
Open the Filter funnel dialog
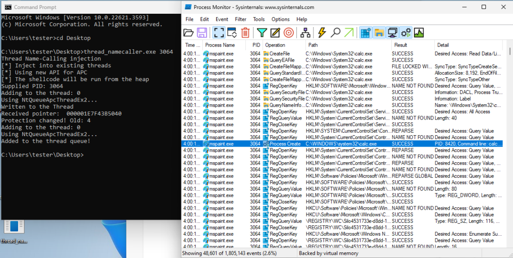pyautogui.click(x=262, y=33)
